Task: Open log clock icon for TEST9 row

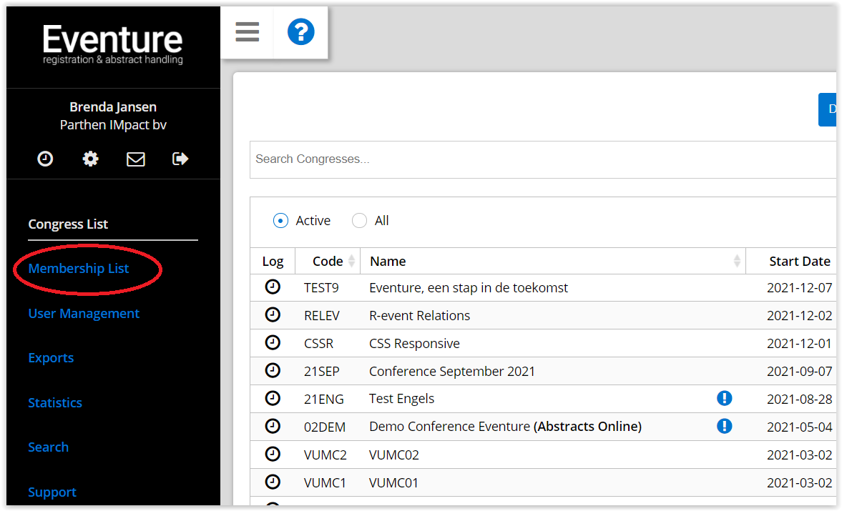Action: point(273,287)
